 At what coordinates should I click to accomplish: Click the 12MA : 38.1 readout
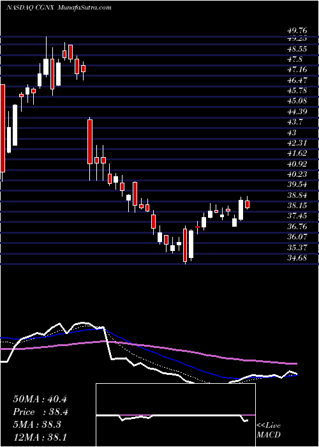(x=40, y=438)
